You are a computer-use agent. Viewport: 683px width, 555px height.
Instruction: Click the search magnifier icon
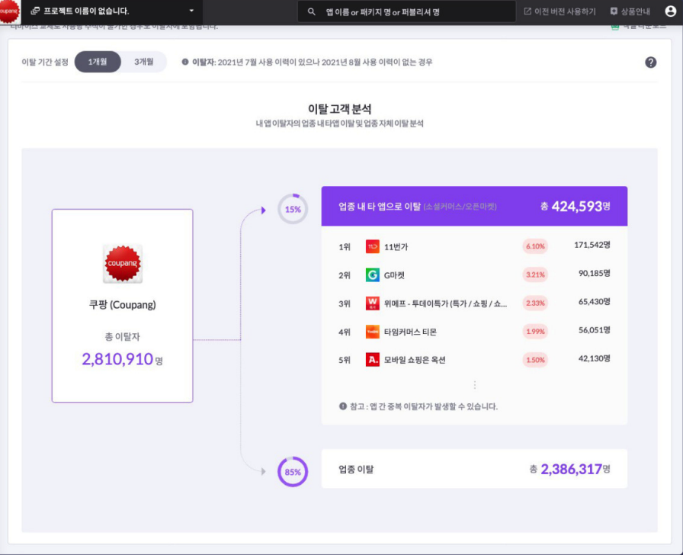click(x=312, y=11)
